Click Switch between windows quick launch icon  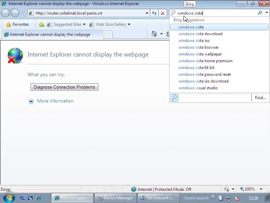pos(30,198)
